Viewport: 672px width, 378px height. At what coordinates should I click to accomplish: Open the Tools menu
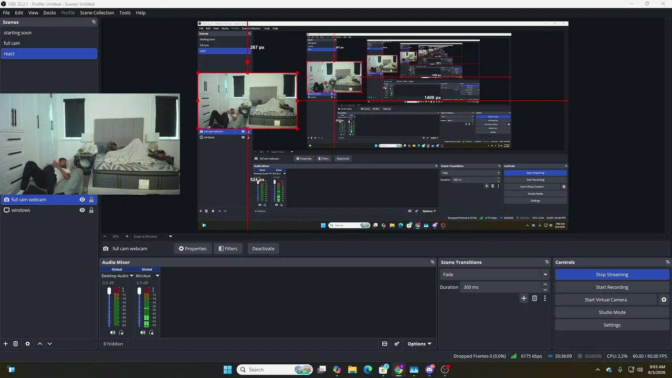(125, 13)
